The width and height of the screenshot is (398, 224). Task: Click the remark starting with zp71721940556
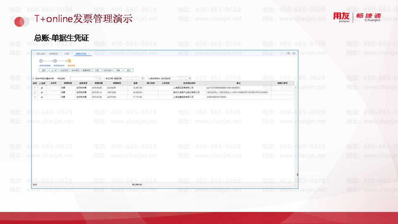click(223, 88)
